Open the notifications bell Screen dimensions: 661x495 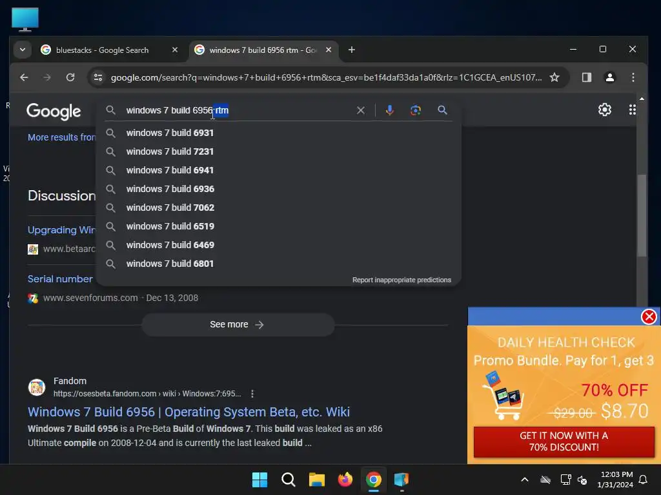[x=644, y=480]
